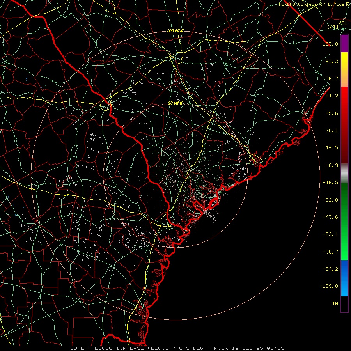This screenshot has height=351, width=351.
Task: Select the 61.2 velocity scale value
Action: (x=332, y=96)
